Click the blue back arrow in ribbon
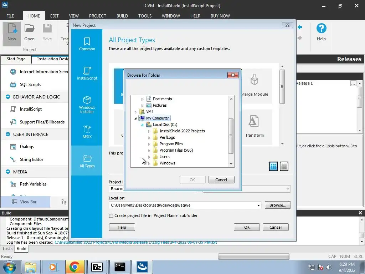The height and width of the screenshot is (274, 365). pyautogui.click(x=300, y=27)
